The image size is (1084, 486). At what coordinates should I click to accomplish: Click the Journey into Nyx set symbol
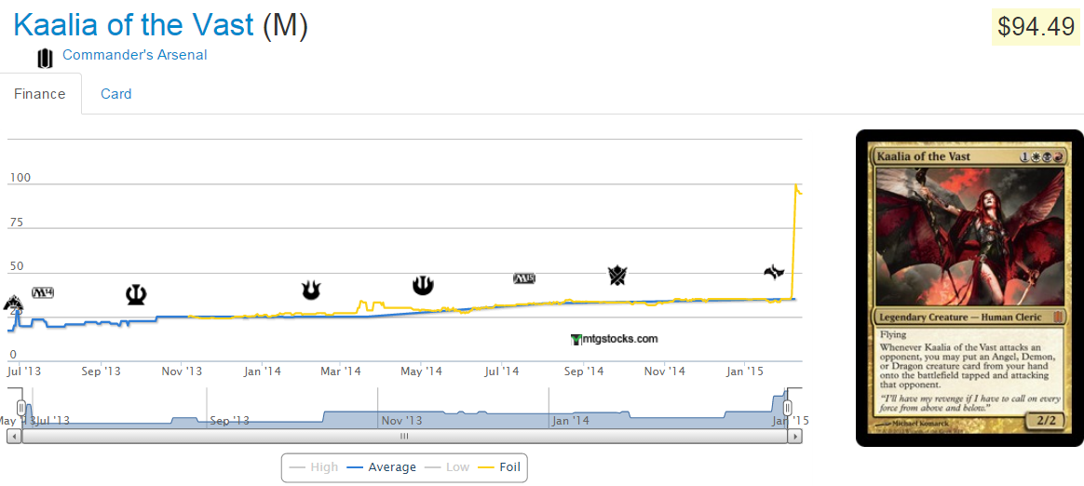(423, 286)
